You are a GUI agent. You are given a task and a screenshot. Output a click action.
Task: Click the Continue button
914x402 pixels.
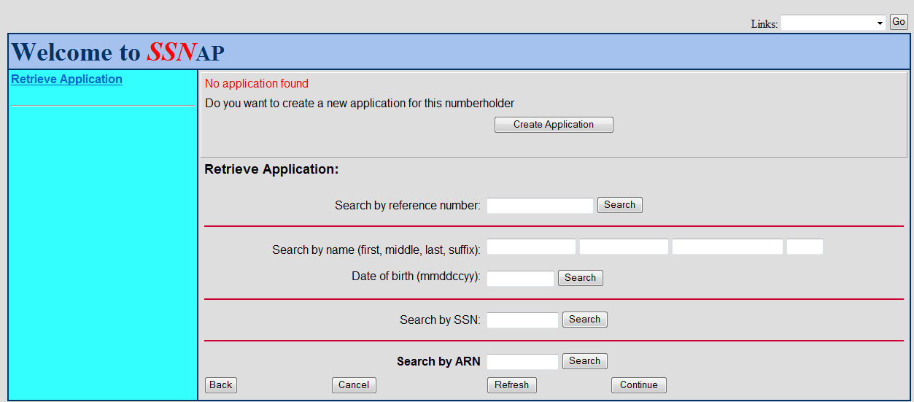point(639,385)
